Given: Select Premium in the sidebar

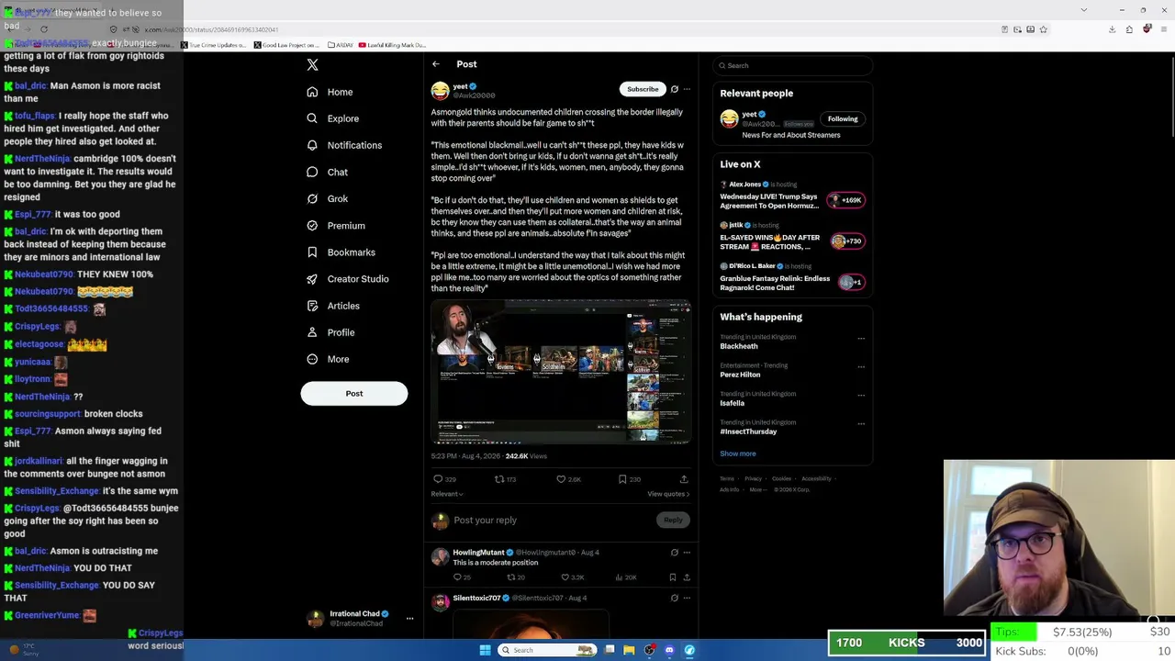Looking at the screenshot, I should click(335, 225).
